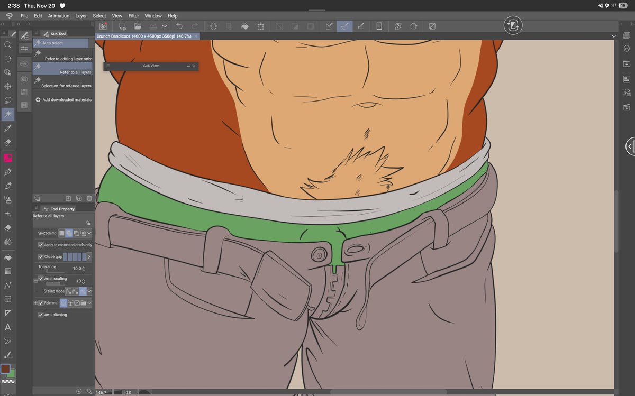Select the Operation object cube tool
635x396 pixels.
coord(7,72)
